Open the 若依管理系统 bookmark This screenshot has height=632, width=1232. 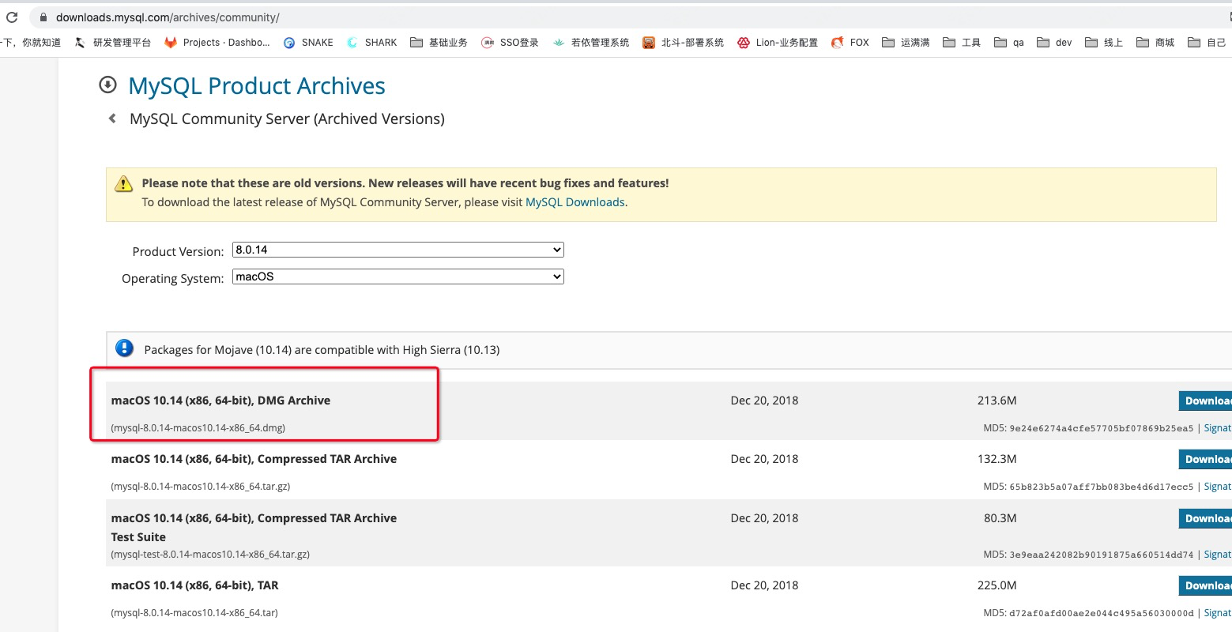591,43
